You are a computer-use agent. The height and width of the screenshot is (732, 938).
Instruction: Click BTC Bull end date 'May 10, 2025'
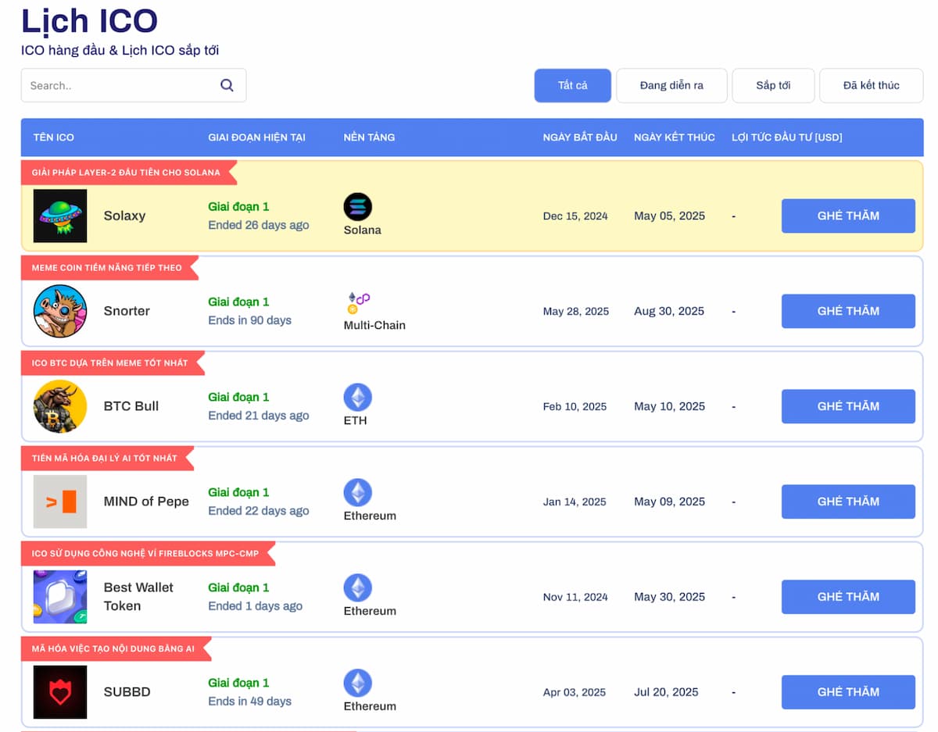coord(670,406)
